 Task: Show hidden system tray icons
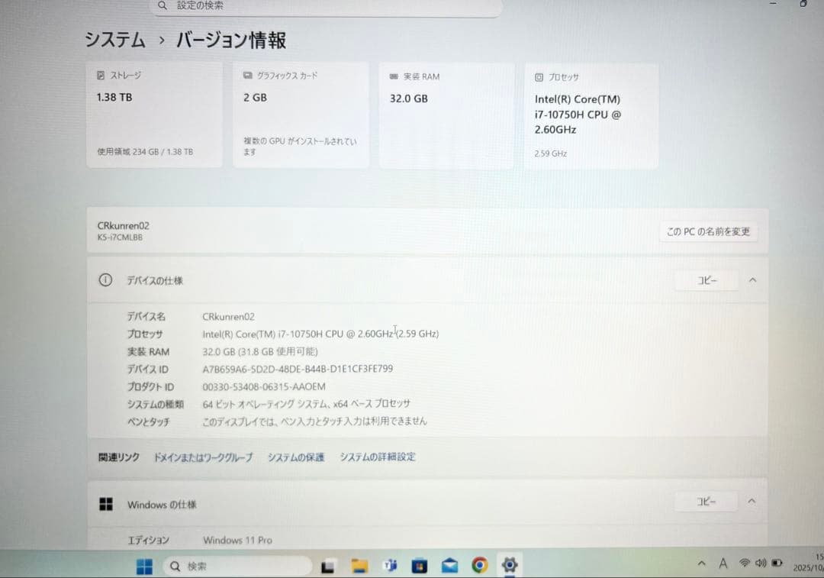click(701, 563)
